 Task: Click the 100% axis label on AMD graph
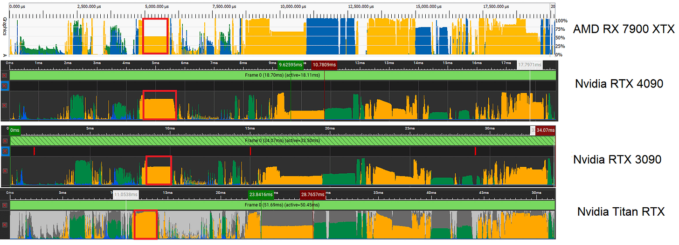pyautogui.click(x=561, y=21)
